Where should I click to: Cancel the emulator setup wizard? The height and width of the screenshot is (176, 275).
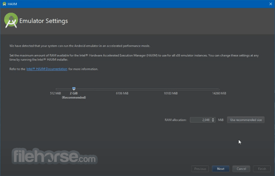coord(241,169)
